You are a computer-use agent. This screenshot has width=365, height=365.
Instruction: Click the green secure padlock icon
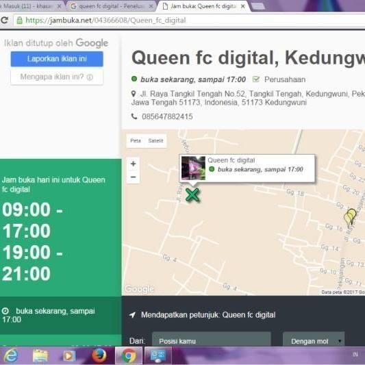pos(20,21)
